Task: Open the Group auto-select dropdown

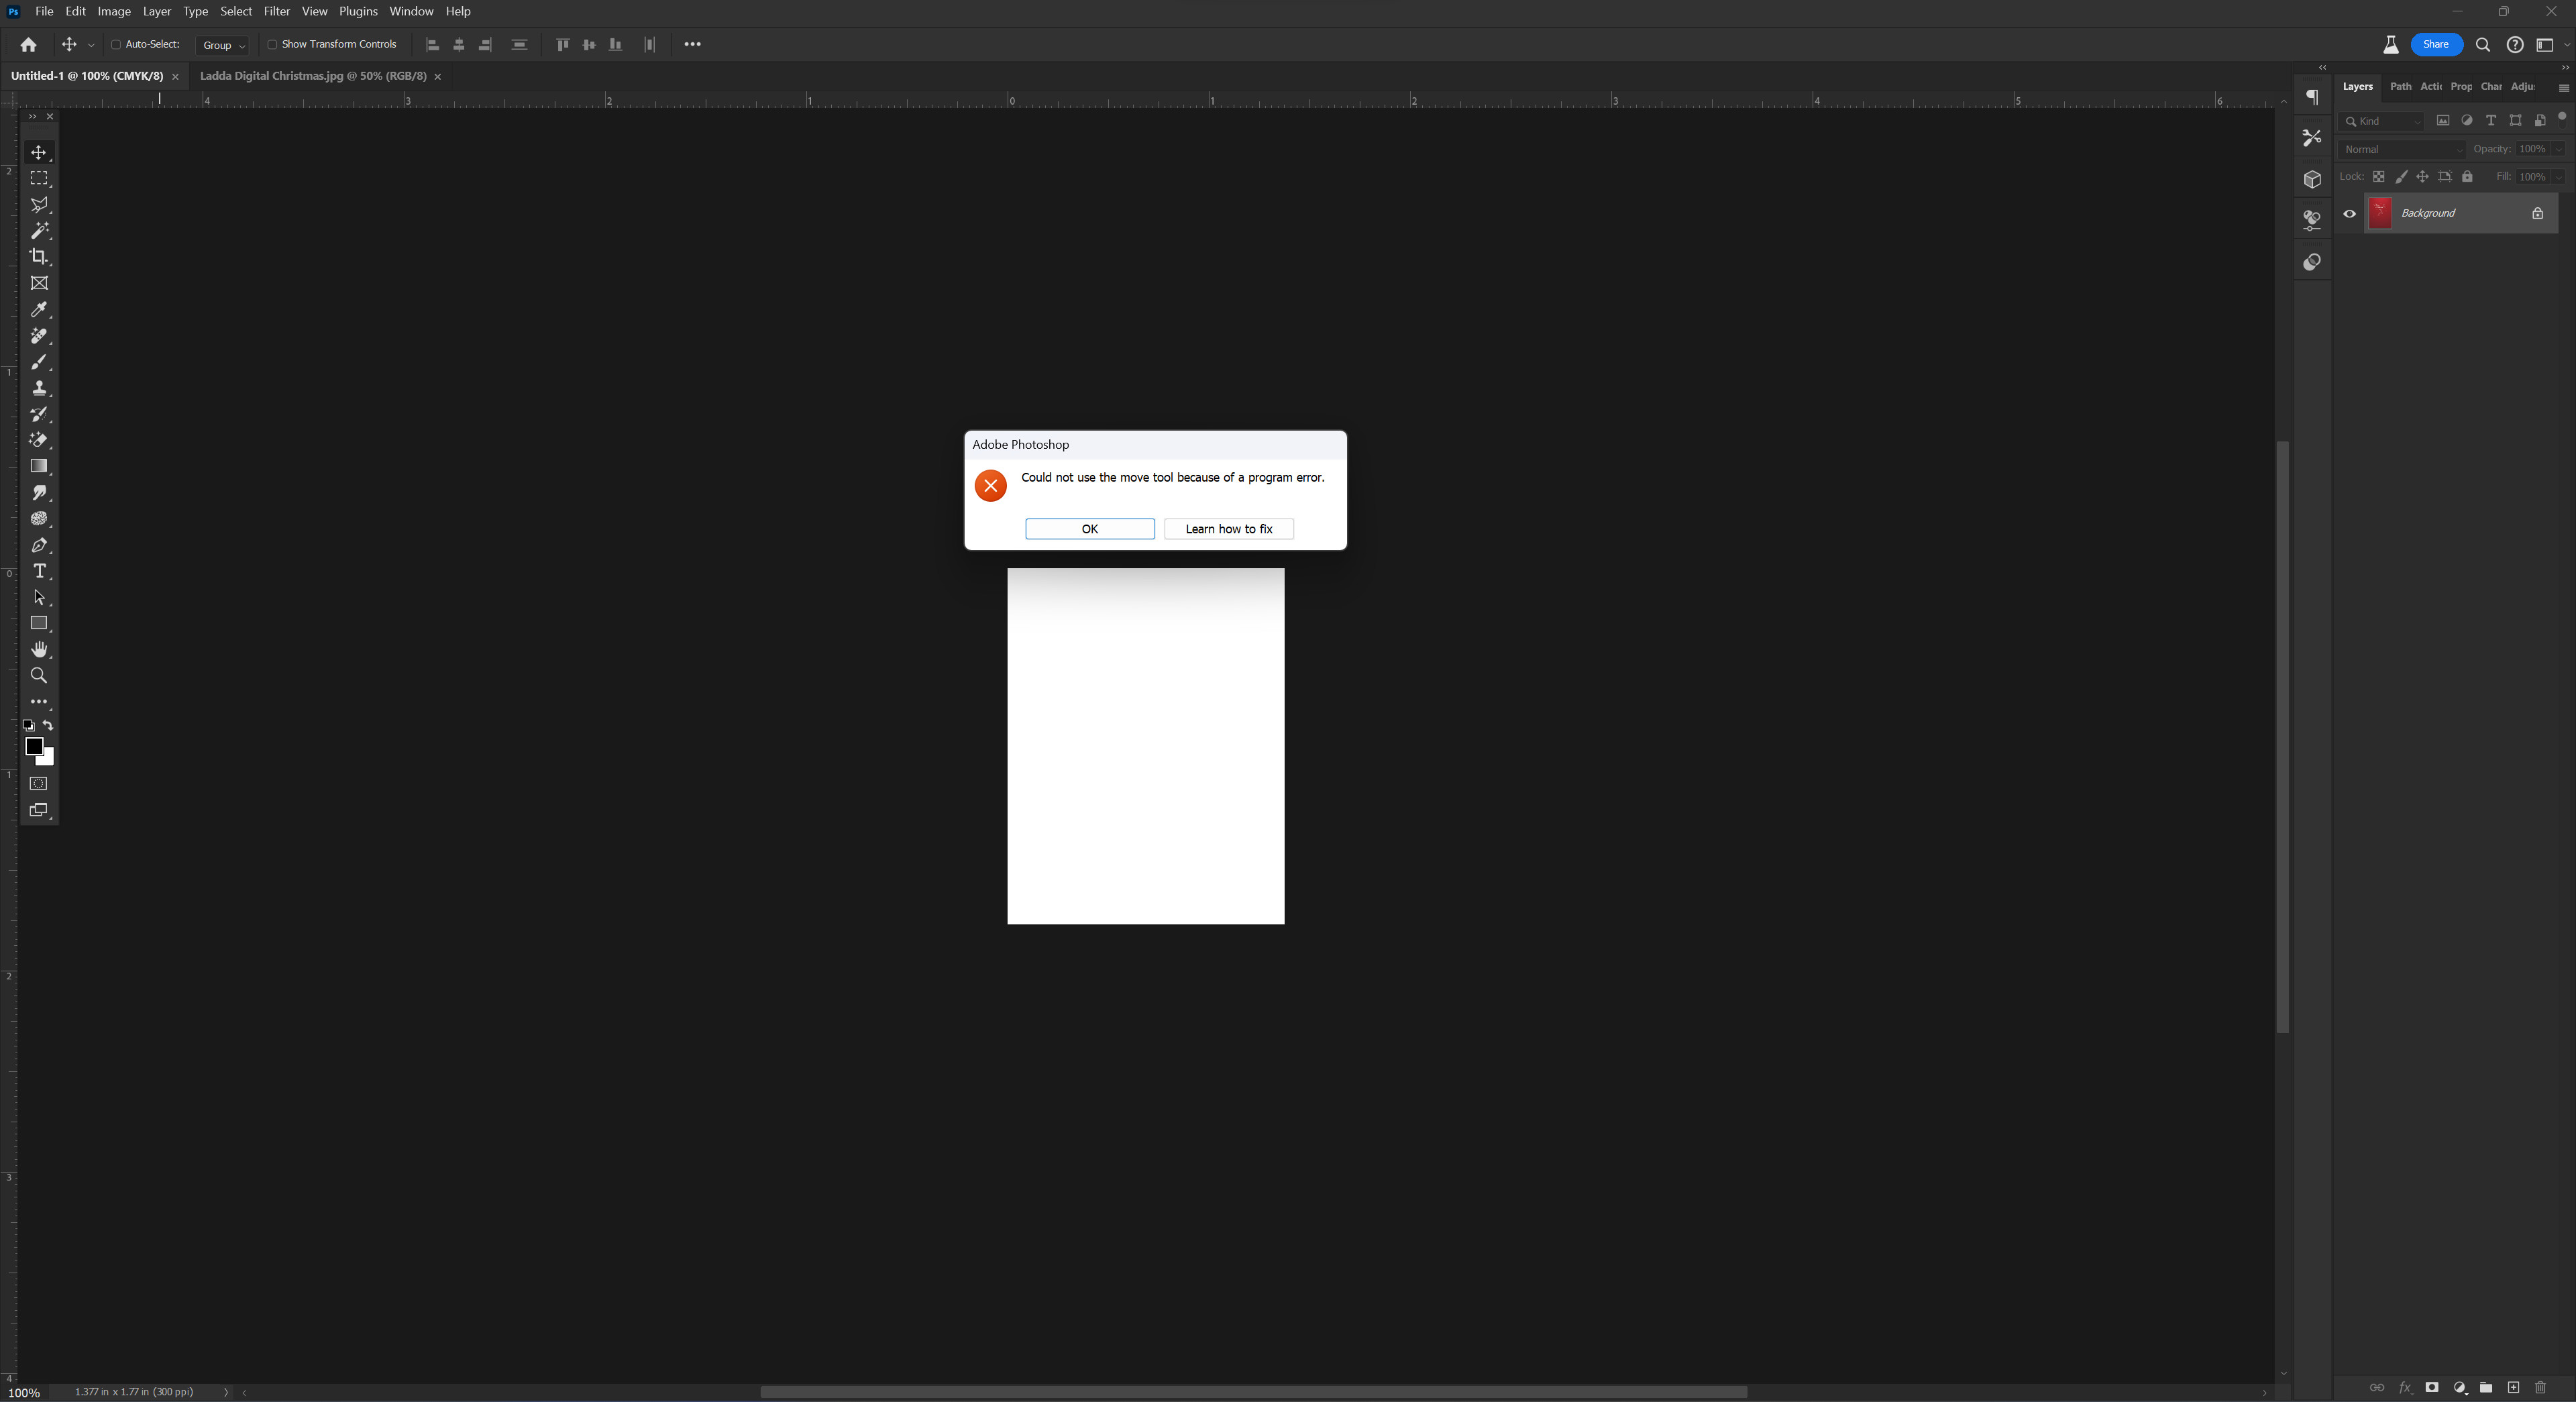Action: 223,45
